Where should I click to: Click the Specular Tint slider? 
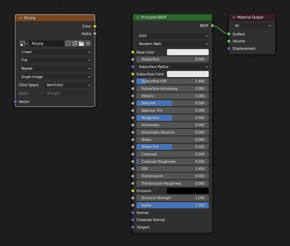click(173, 110)
